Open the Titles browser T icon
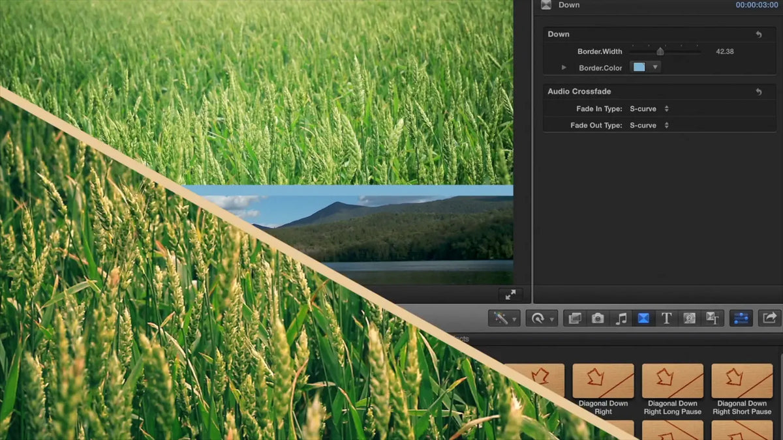 click(x=666, y=318)
